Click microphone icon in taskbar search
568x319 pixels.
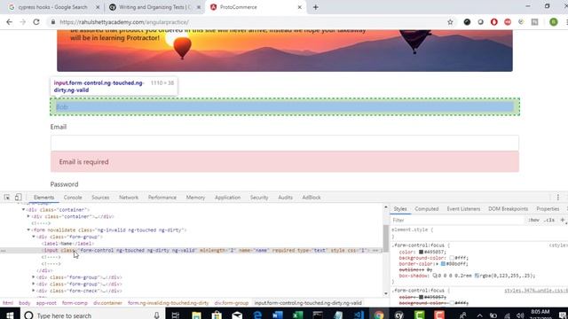(156, 315)
